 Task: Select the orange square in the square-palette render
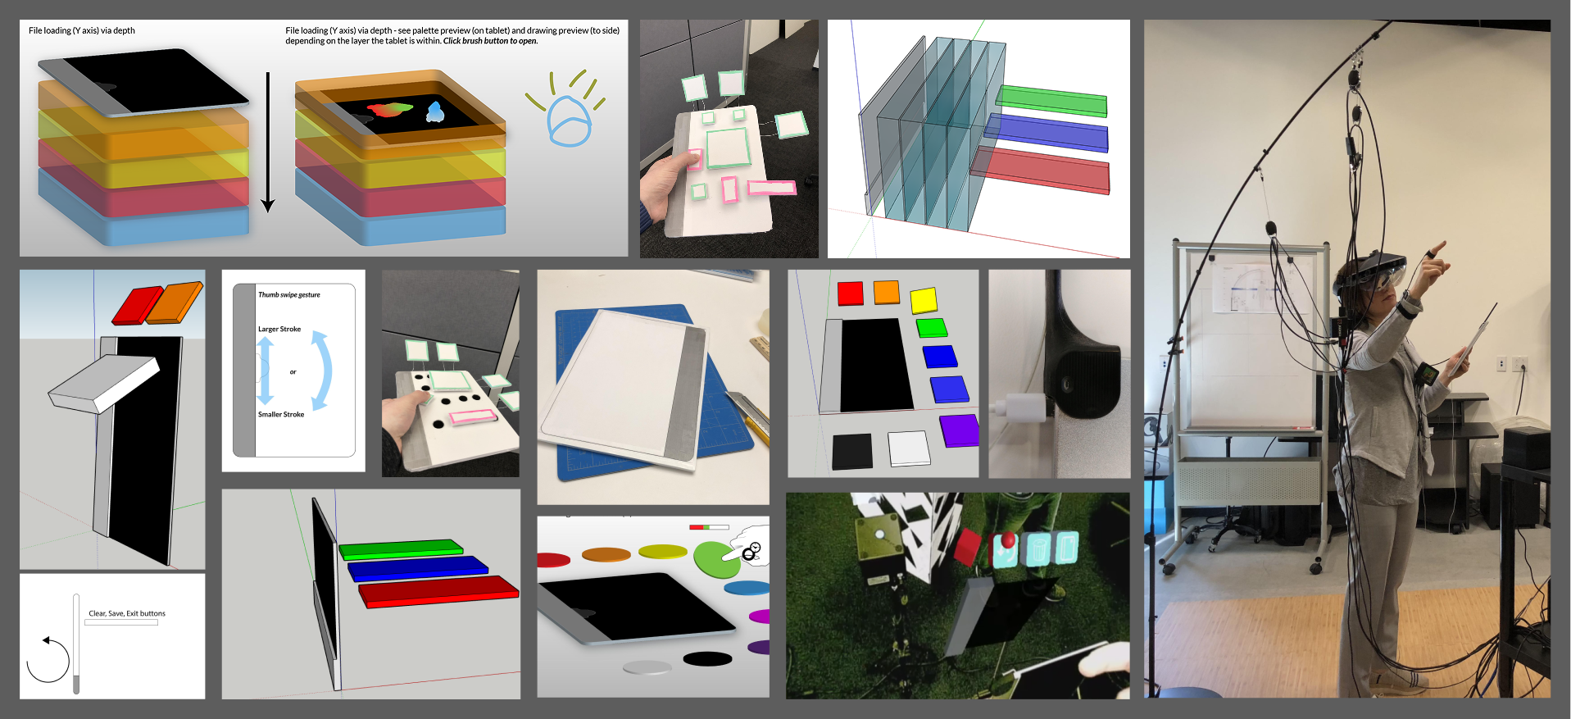click(887, 292)
